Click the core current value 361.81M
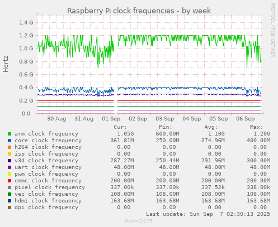This screenshot has height=227, width=278. click(122, 141)
